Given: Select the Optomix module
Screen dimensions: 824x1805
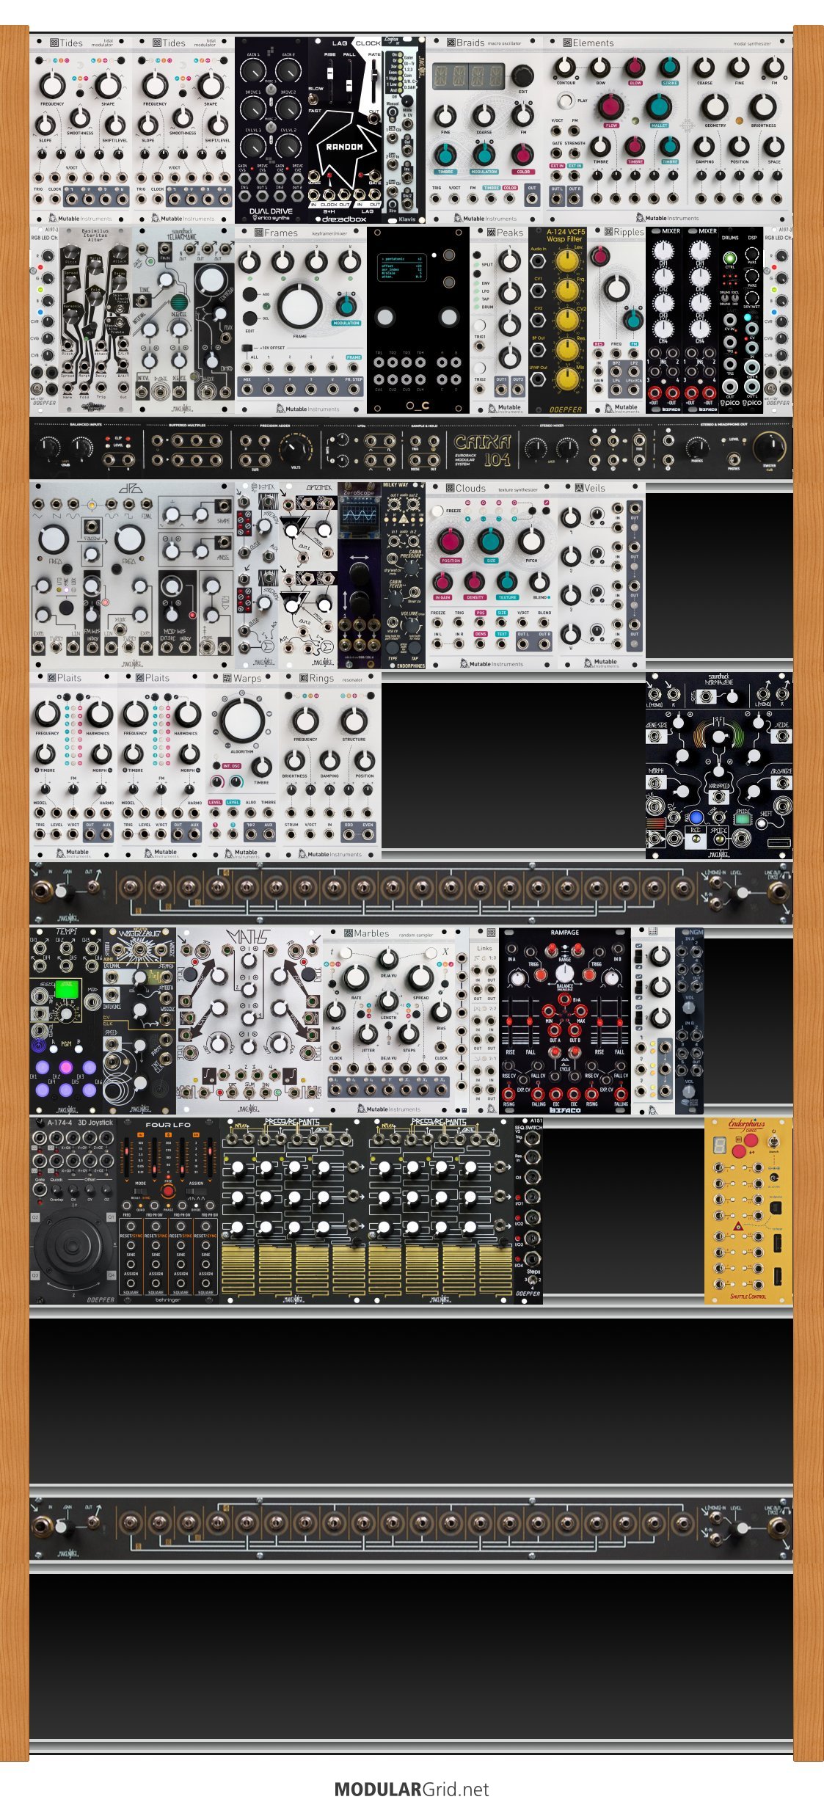Looking at the screenshot, I should pyautogui.click(x=308, y=575).
